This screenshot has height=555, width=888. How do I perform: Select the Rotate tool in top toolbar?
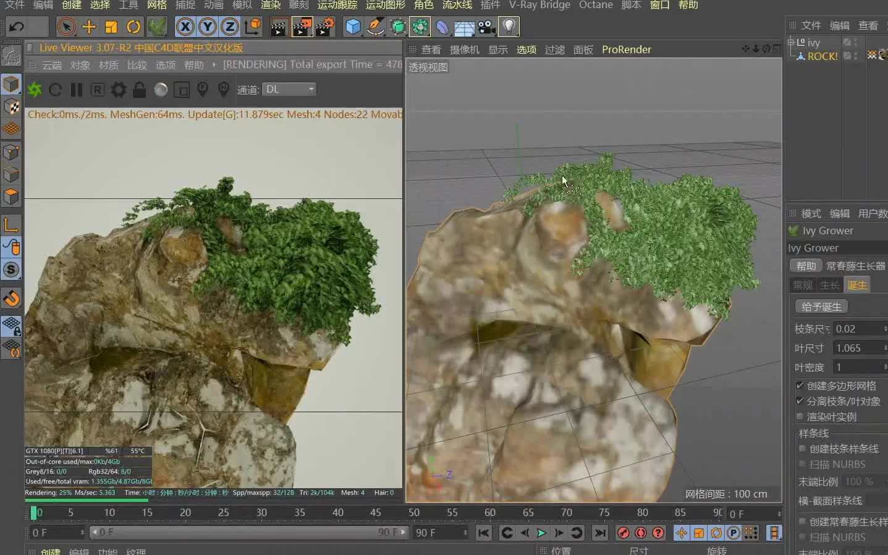click(133, 27)
